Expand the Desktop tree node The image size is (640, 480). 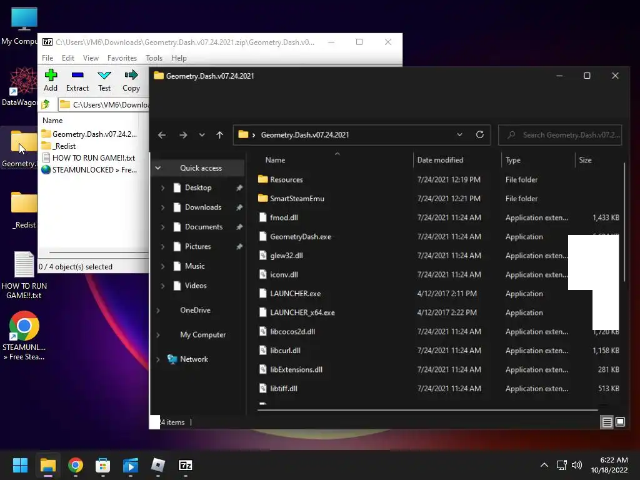coord(163,187)
